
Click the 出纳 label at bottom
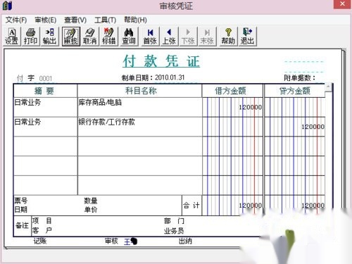pyautogui.click(x=185, y=241)
